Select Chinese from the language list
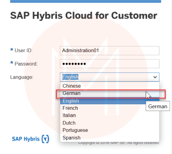172x154 pixels. click(72, 86)
